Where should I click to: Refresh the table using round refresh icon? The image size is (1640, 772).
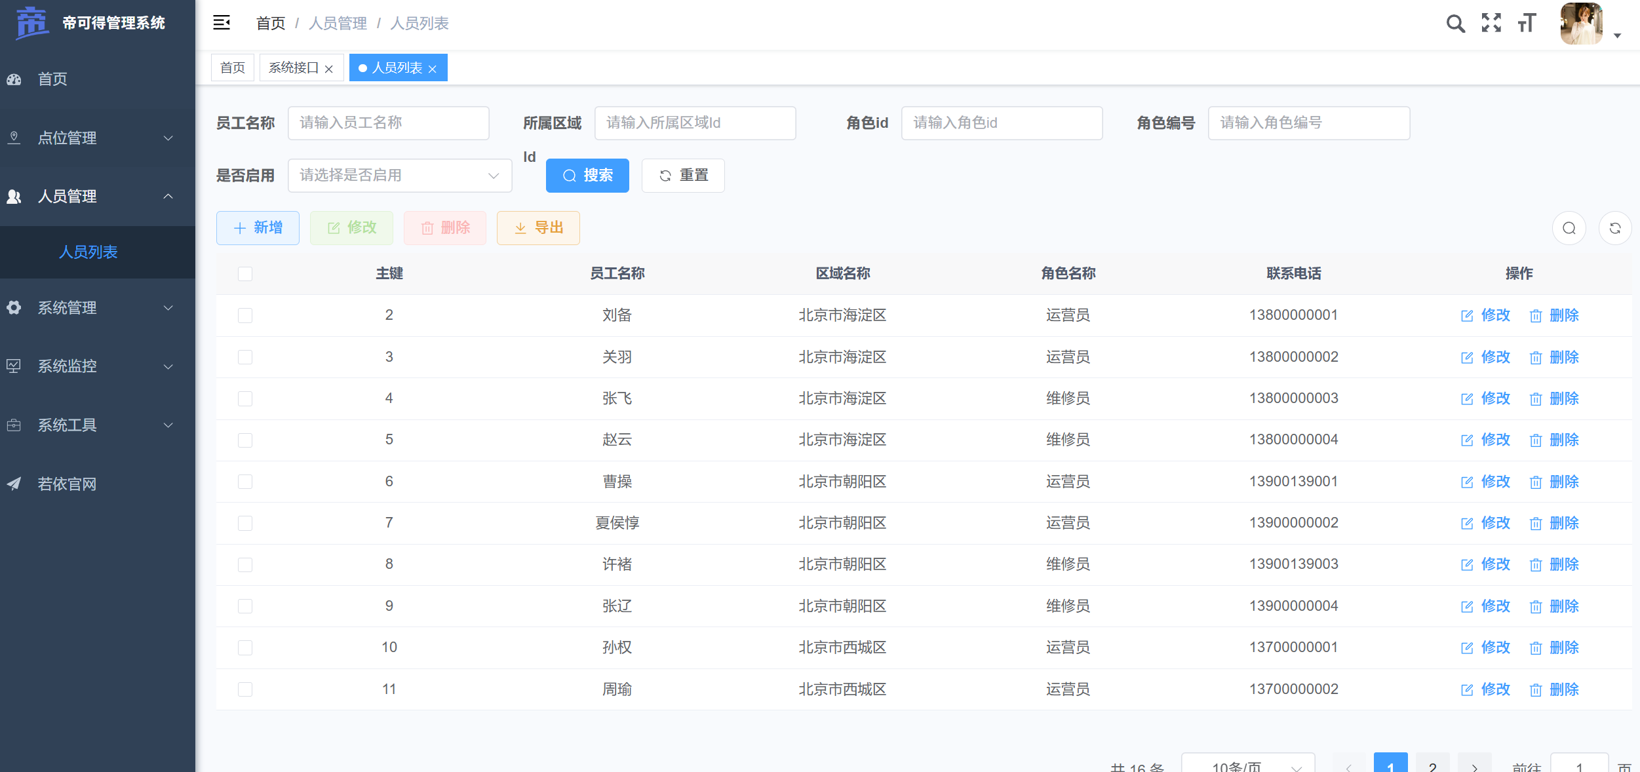(1615, 228)
